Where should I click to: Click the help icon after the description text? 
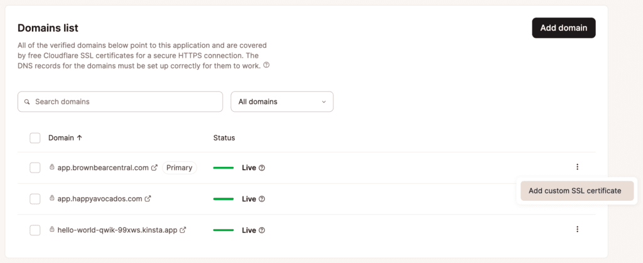(266, 65)
